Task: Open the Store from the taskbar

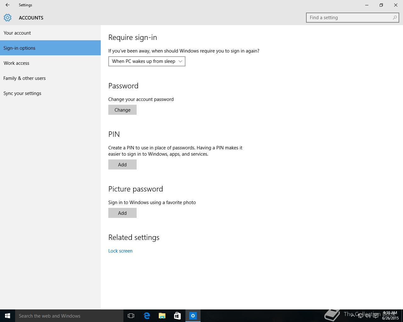Action: pyautogui.click(x=178, y=316)
